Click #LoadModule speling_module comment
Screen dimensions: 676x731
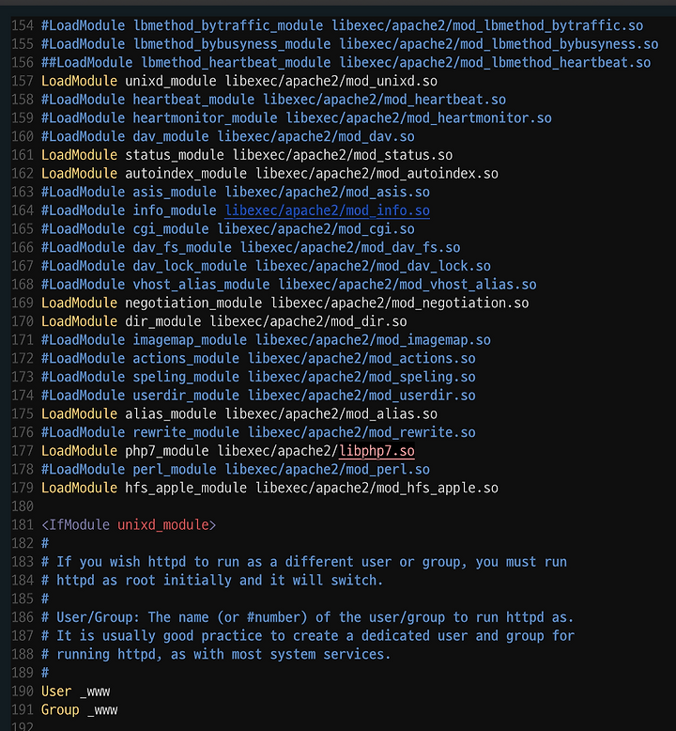point(258,377)
